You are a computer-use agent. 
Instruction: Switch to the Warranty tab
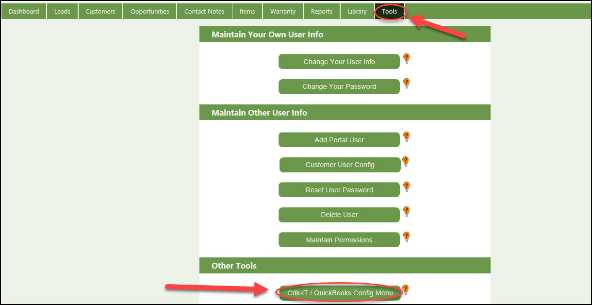pos(283,12)
